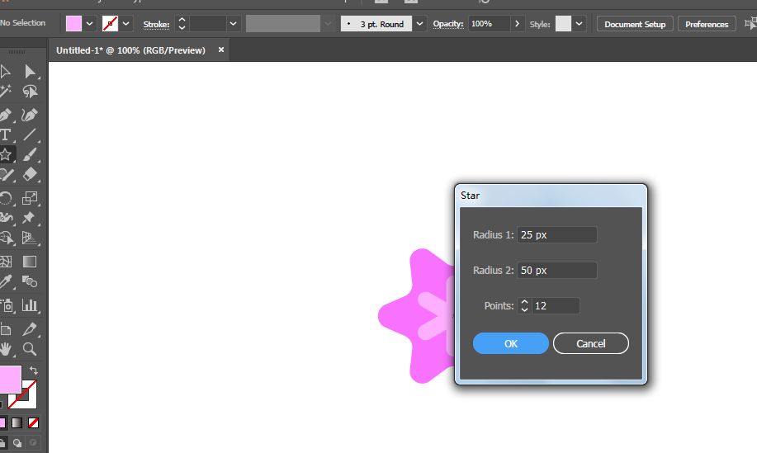Select the Type tool

pos(5,134)
